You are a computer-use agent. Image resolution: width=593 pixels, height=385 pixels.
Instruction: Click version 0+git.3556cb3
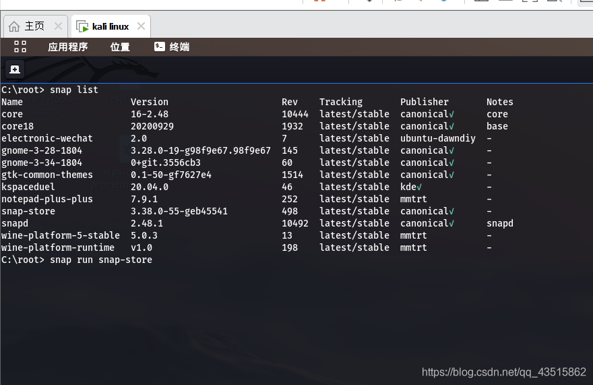(x=166, y=162)
